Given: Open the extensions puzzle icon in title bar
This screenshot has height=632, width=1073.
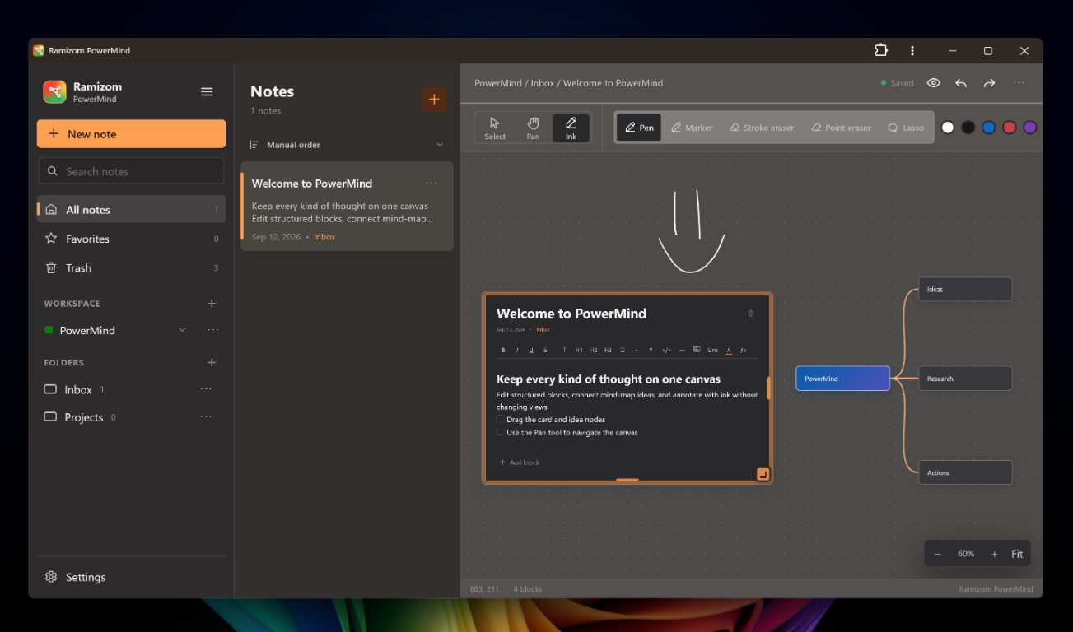Looking at the screenshot, I should tap(881, 50).
